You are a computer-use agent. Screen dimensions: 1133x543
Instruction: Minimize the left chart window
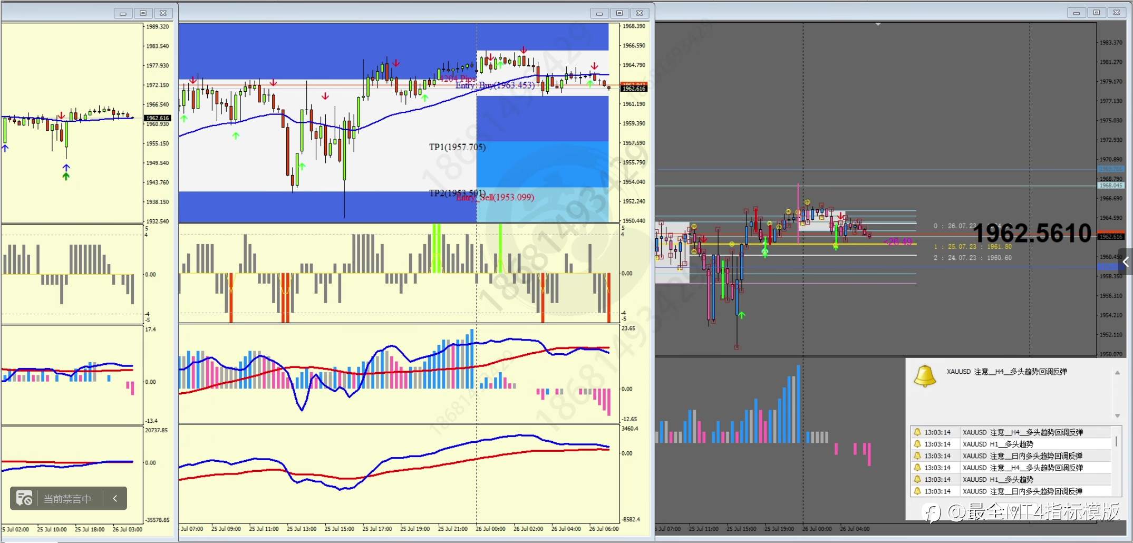[123, 13]
